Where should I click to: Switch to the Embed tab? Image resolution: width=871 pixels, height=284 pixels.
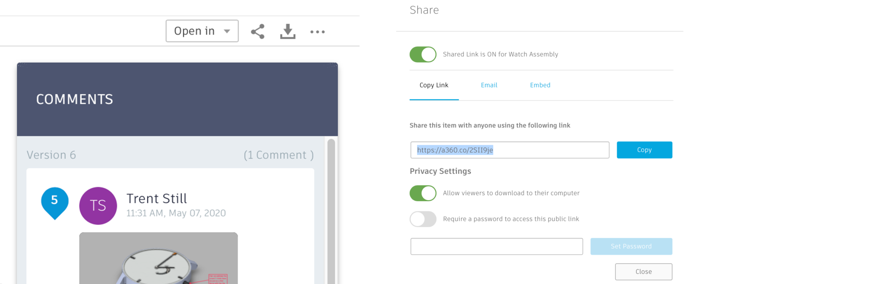[540, 85]
